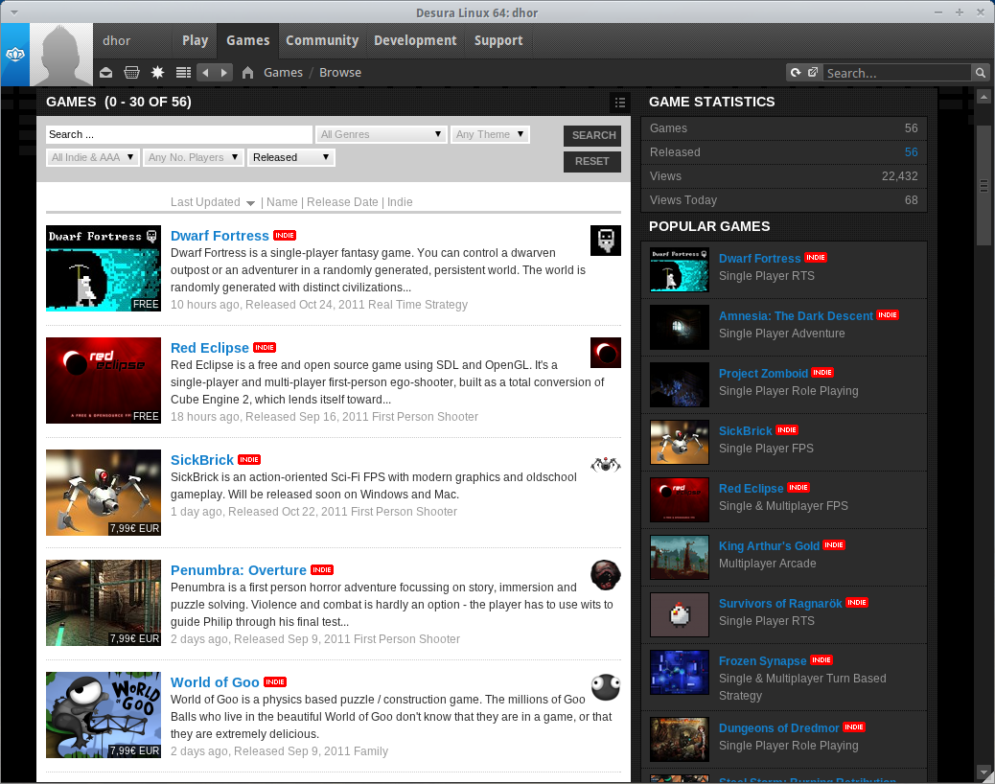Open the Survivors of Ragnarök link
This screenshot has height=784, width=995.
click(x=780, y=604)
